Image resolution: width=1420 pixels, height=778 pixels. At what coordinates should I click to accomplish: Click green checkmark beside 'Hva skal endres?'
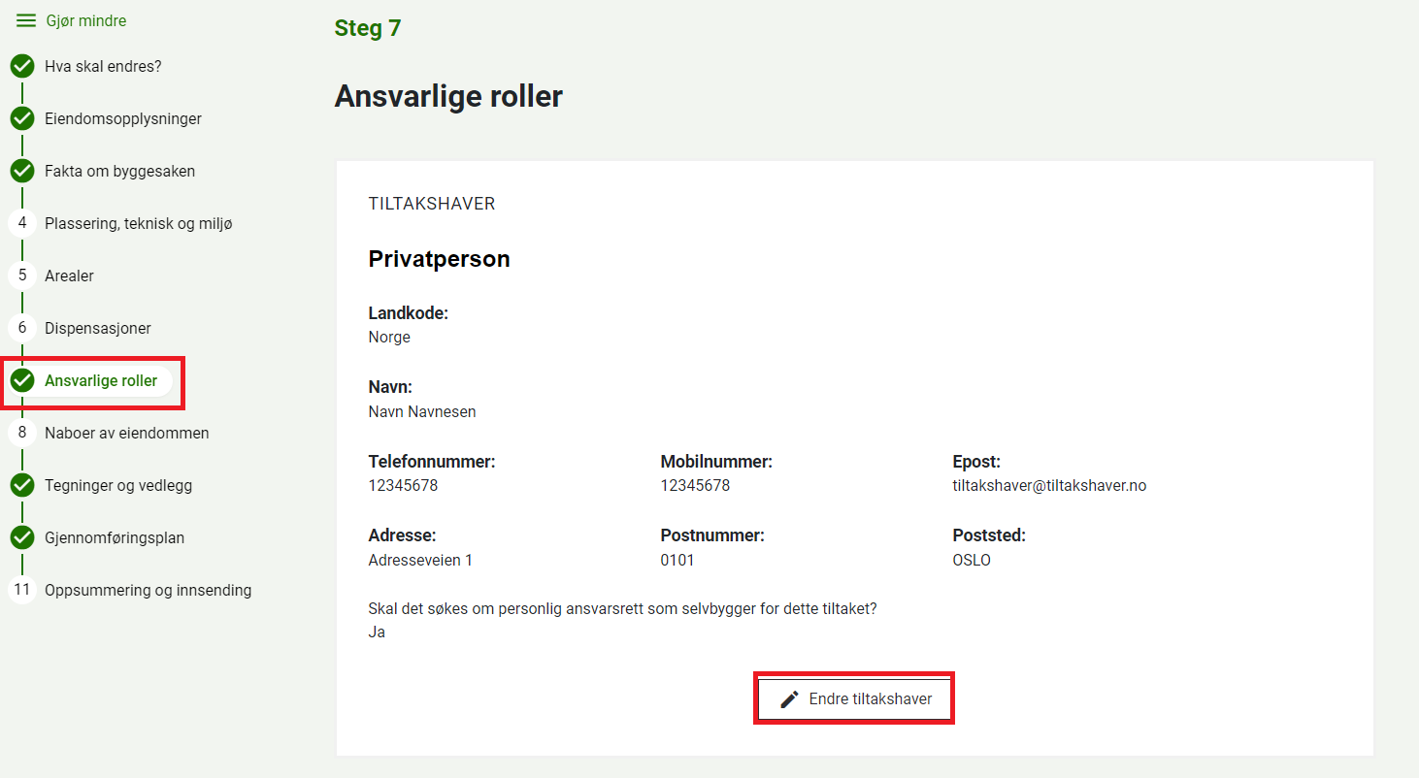click(x=22, y=67)
